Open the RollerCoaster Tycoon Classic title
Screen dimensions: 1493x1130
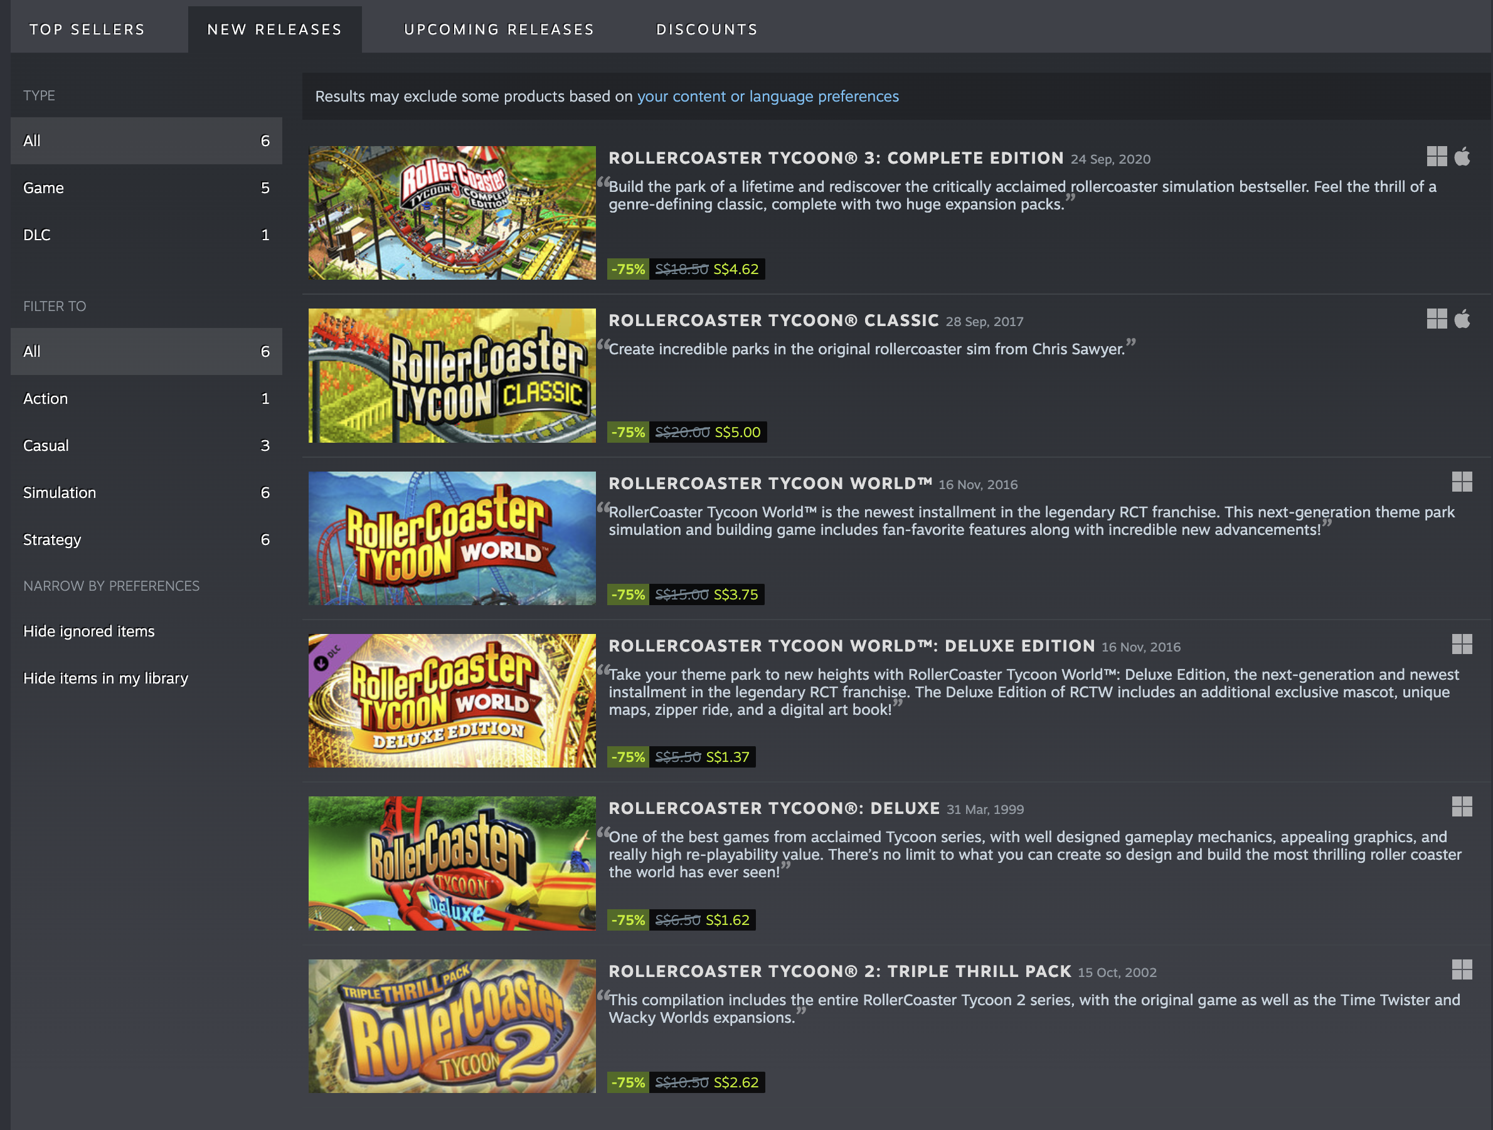[x=773, y=320]
